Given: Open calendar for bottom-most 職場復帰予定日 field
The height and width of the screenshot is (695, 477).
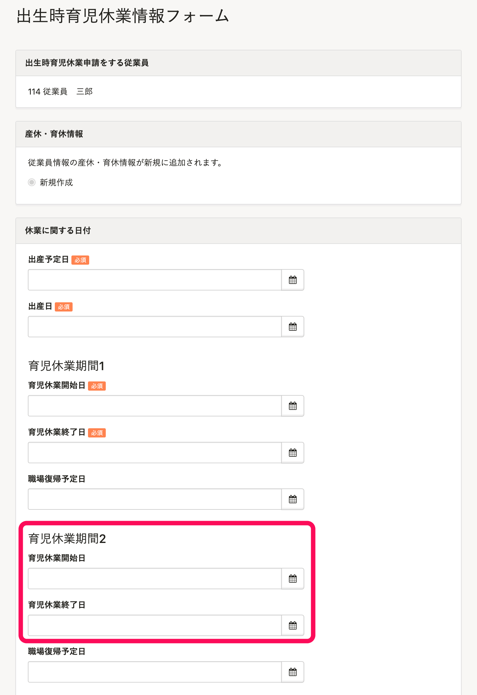Looking at the screenshot, I should point(293,672).
